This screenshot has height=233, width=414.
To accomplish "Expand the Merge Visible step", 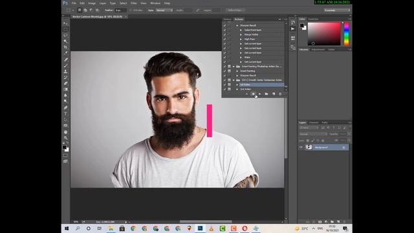I will tap(241, 34).
